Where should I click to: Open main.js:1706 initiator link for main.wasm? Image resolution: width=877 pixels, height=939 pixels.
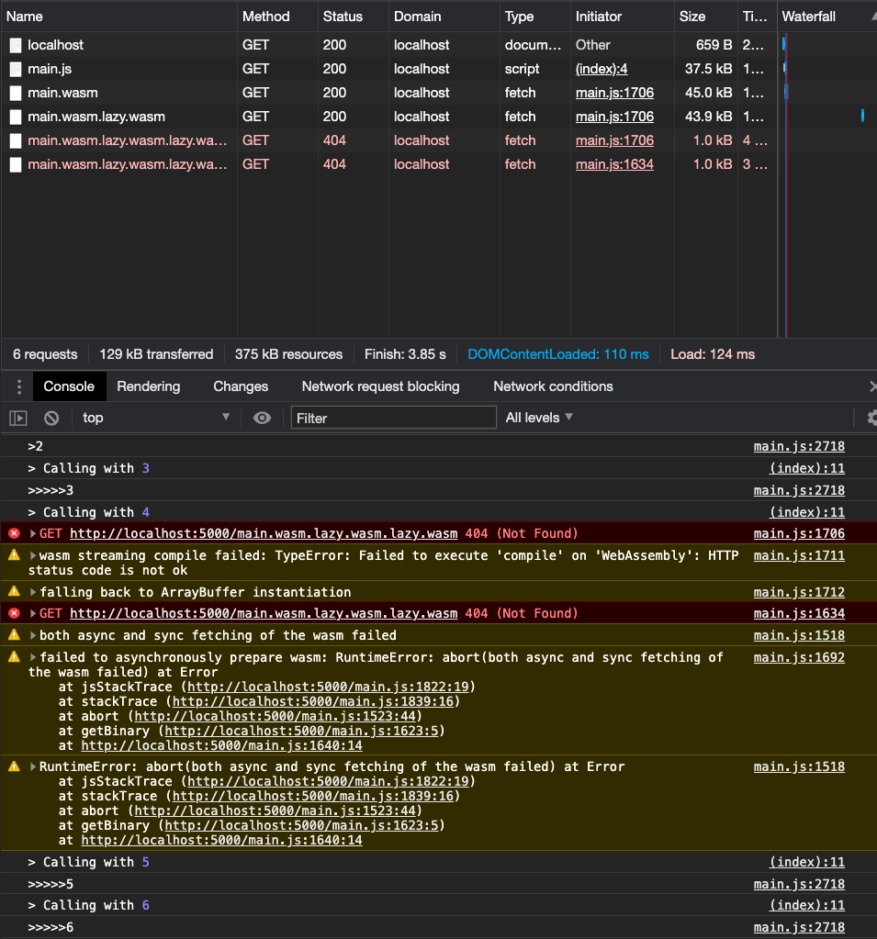tap(614, 93)
